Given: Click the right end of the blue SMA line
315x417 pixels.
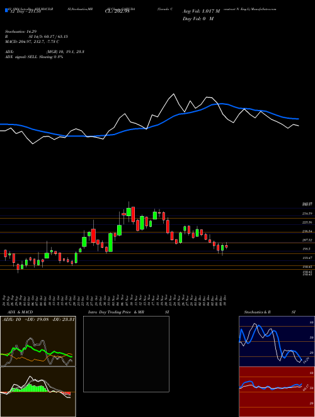Looking at the screenshot, I should coord(298,119).
